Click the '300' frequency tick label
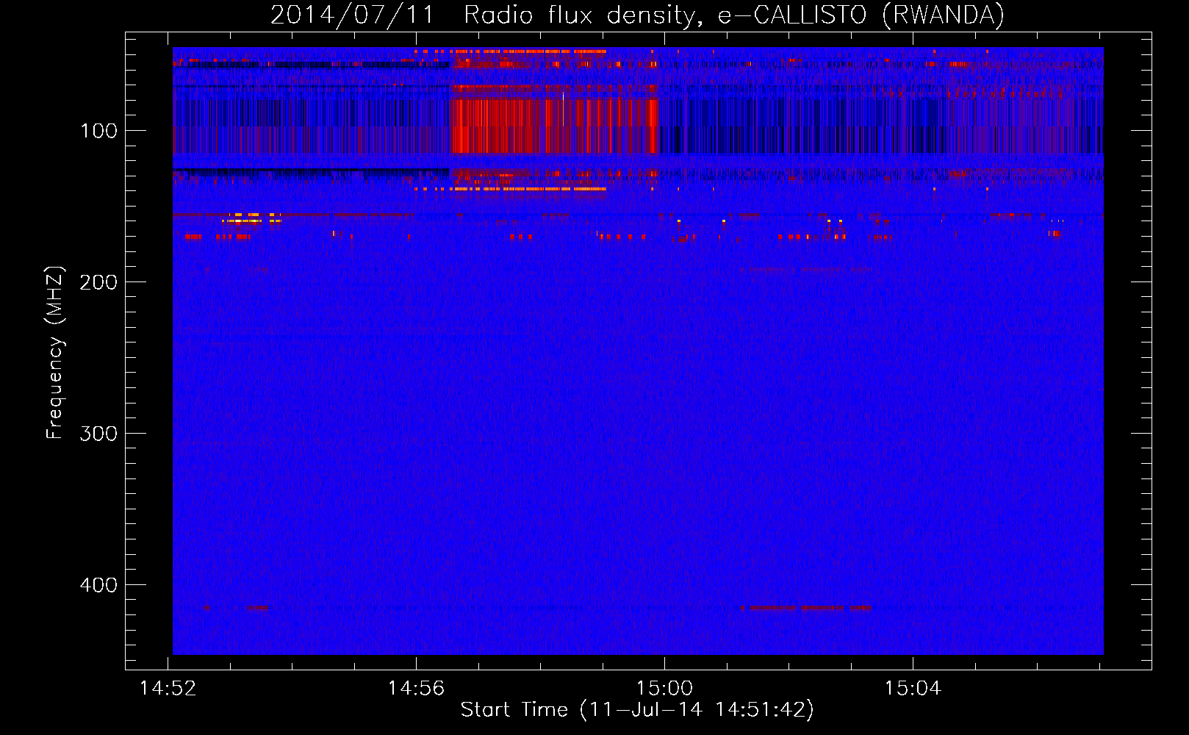This screenshot has width=1189, height=735. (99, 434)
